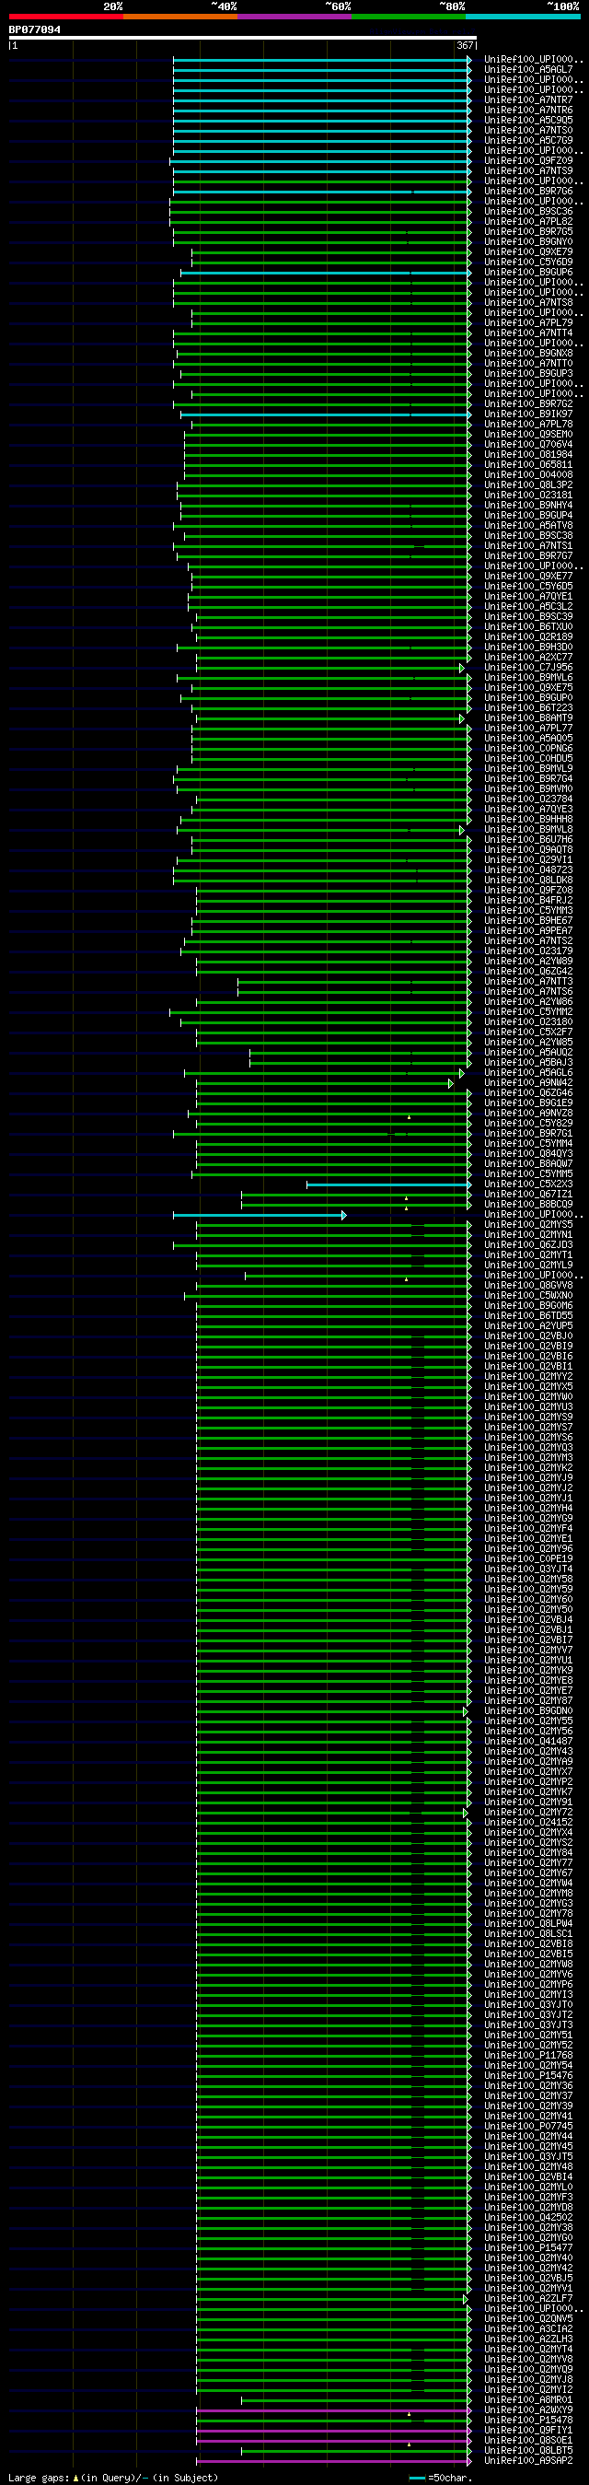
Task: Open hit label UniRef100_A9NVZ8
Action: click(528, 1114)
